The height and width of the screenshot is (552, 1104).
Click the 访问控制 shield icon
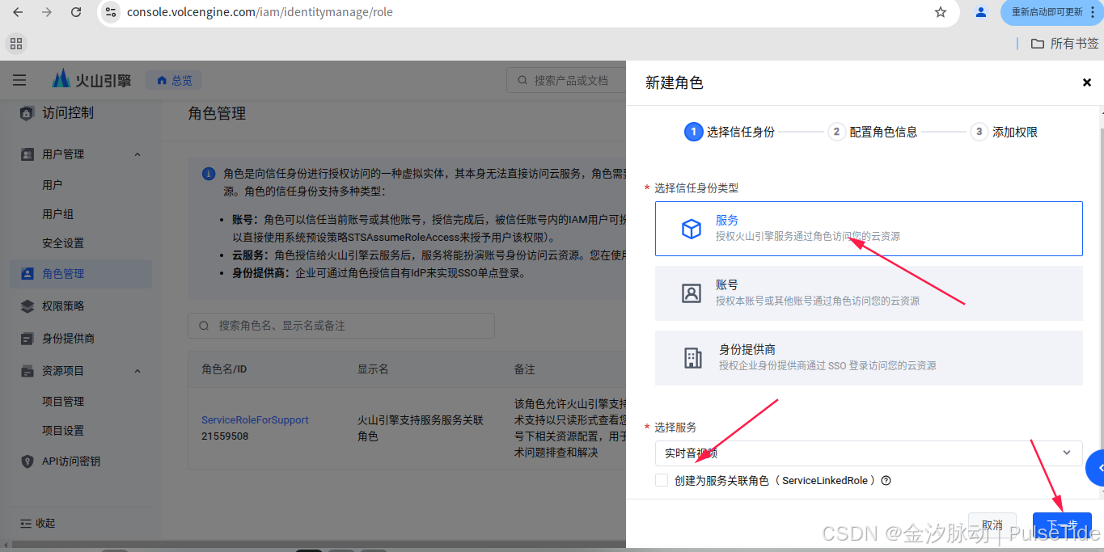tap(27, 113)
